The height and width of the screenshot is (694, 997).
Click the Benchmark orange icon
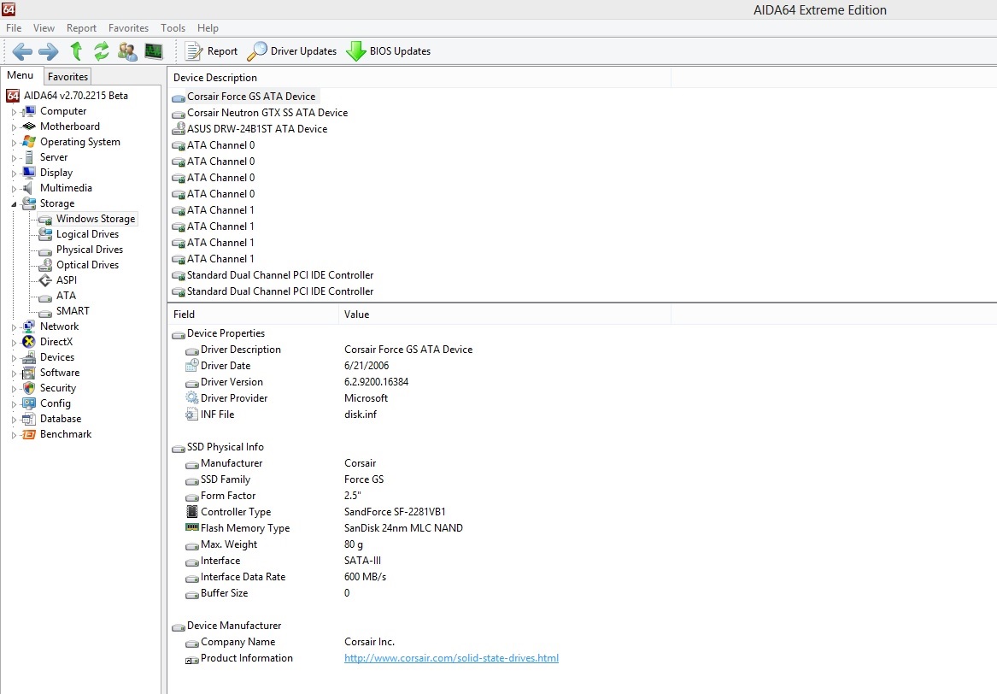tap(28, 434)
